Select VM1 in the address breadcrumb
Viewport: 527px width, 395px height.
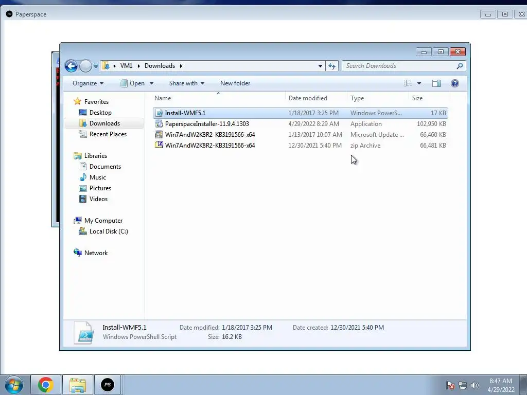pyautogui.click(x=127, y=66)
